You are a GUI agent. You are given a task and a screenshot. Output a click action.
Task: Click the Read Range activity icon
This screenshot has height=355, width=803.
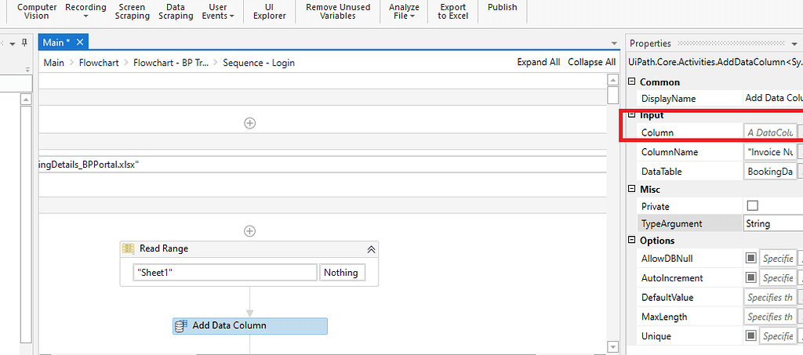(x=129, y=248)
